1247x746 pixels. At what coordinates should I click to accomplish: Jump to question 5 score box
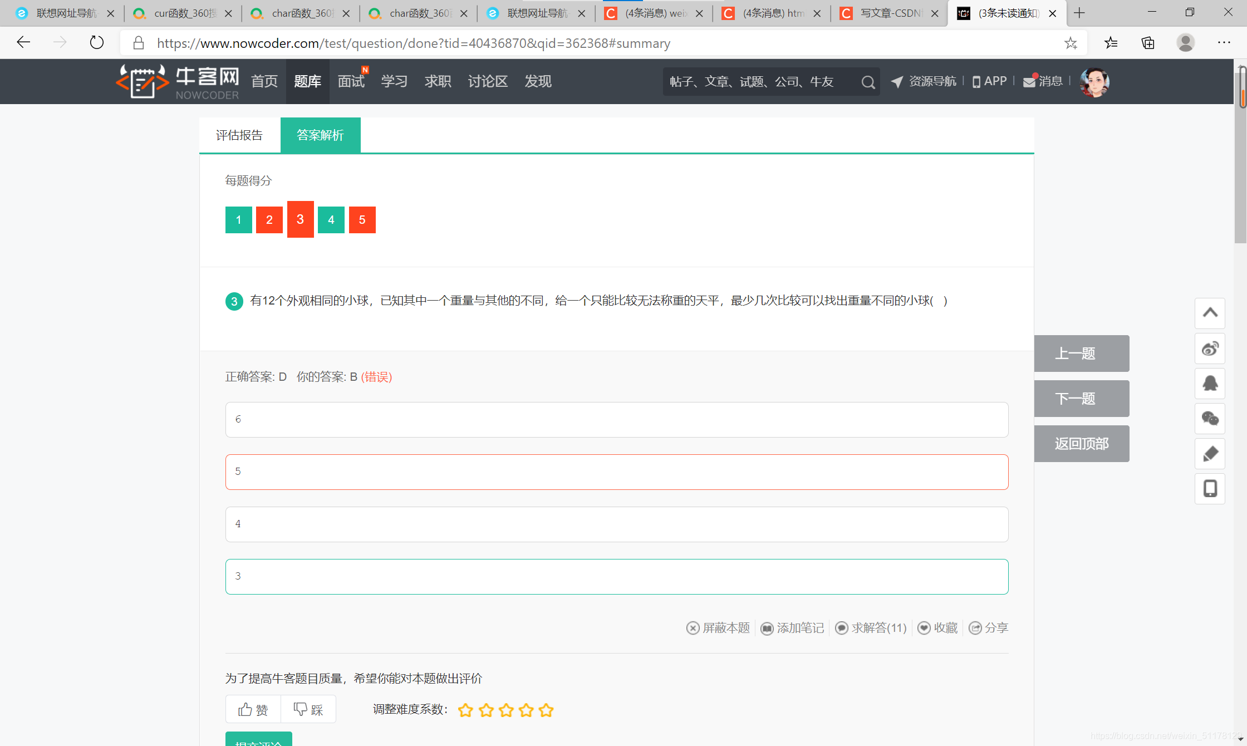tap(362, 220)
